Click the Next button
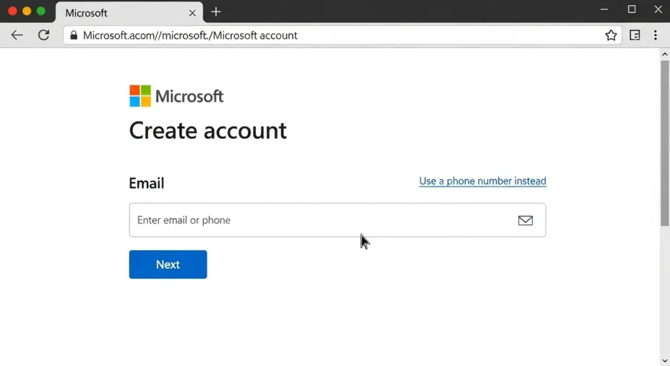This screenshot has width=670, height=366. point(168,265)
